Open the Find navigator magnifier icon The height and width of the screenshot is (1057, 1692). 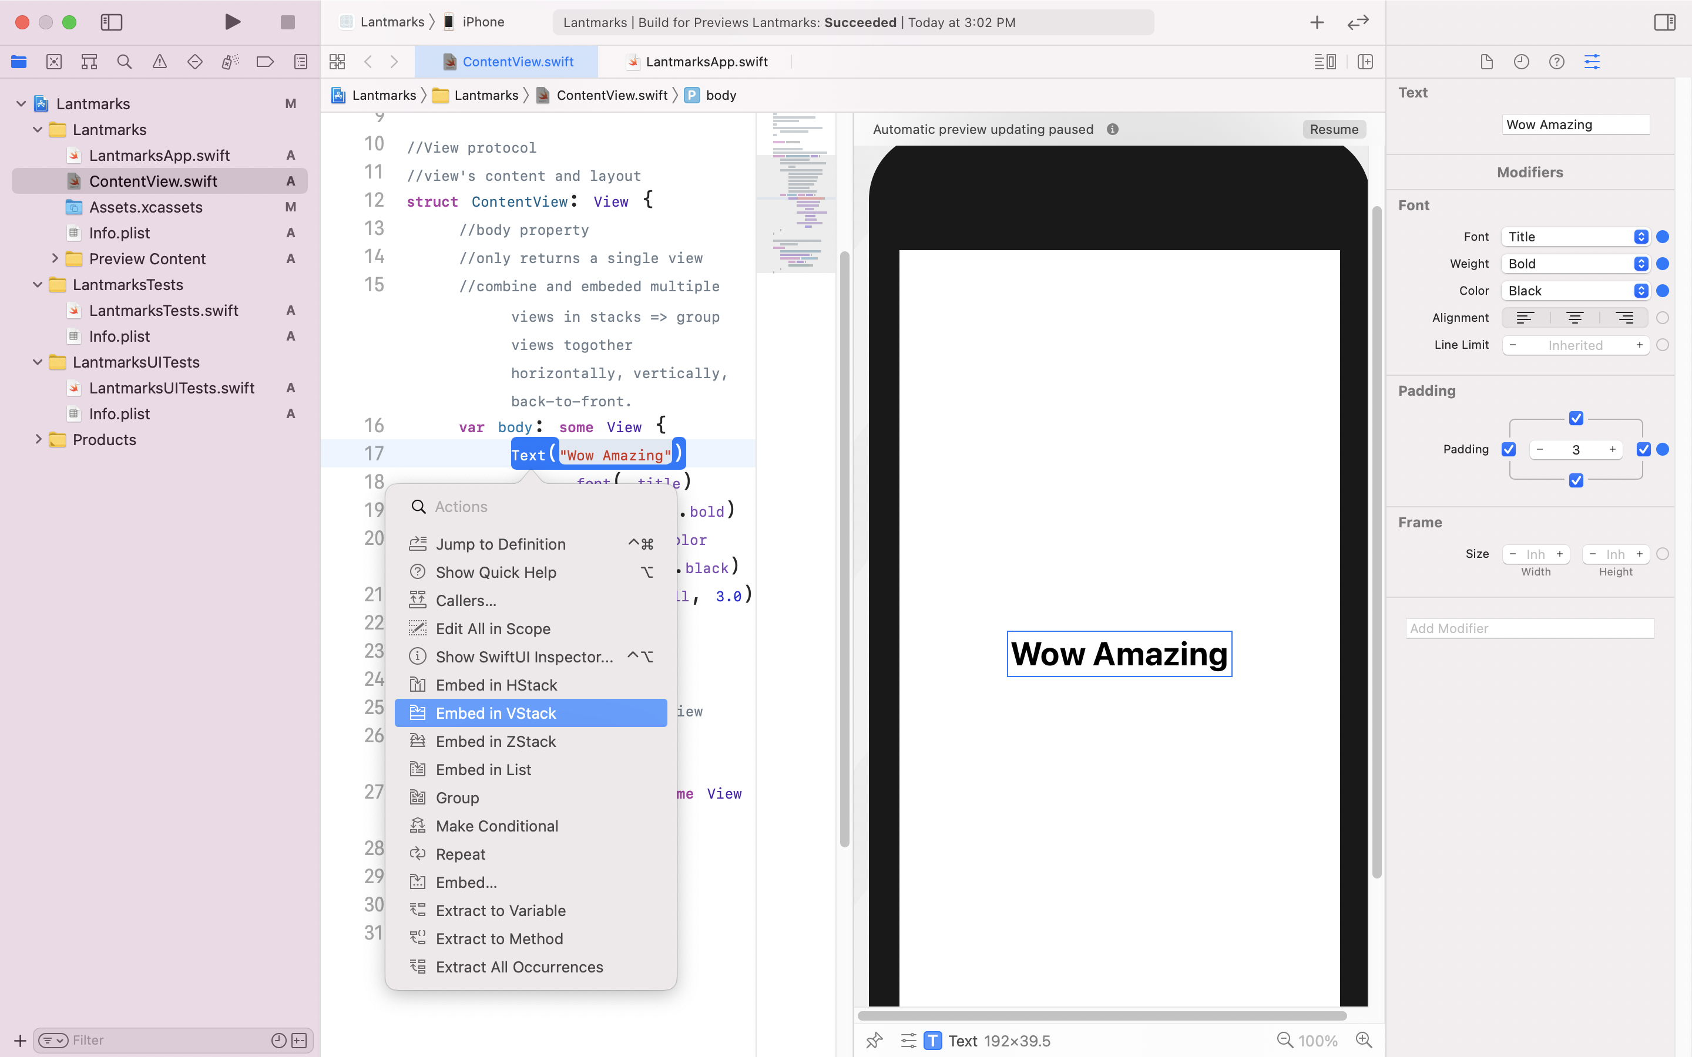[x=125, y=62]
